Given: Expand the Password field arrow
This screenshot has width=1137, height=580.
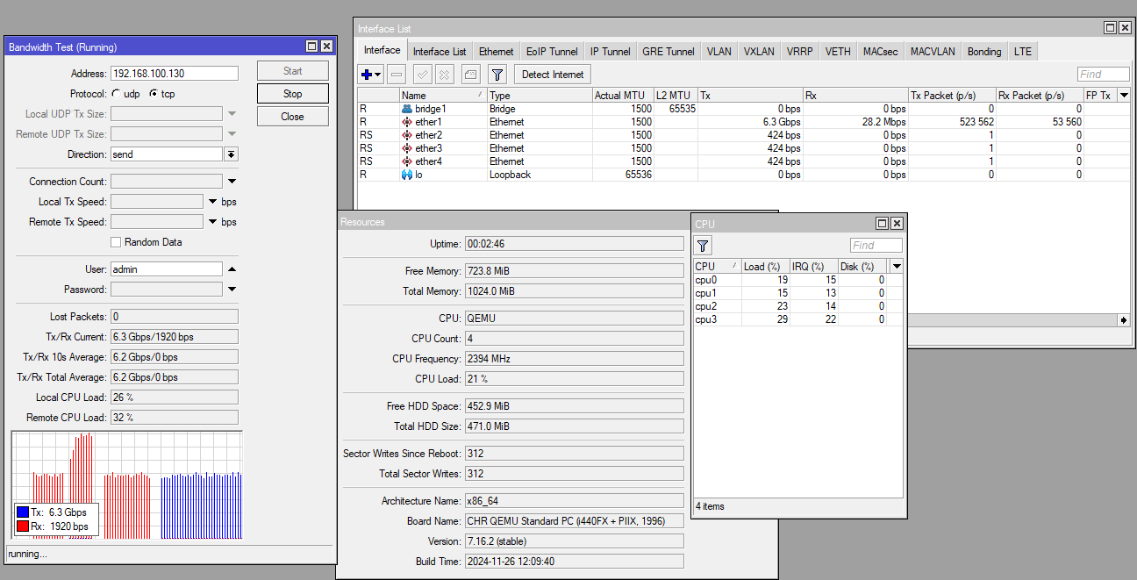Looking at the screenshot, I should tap(232, 290).
